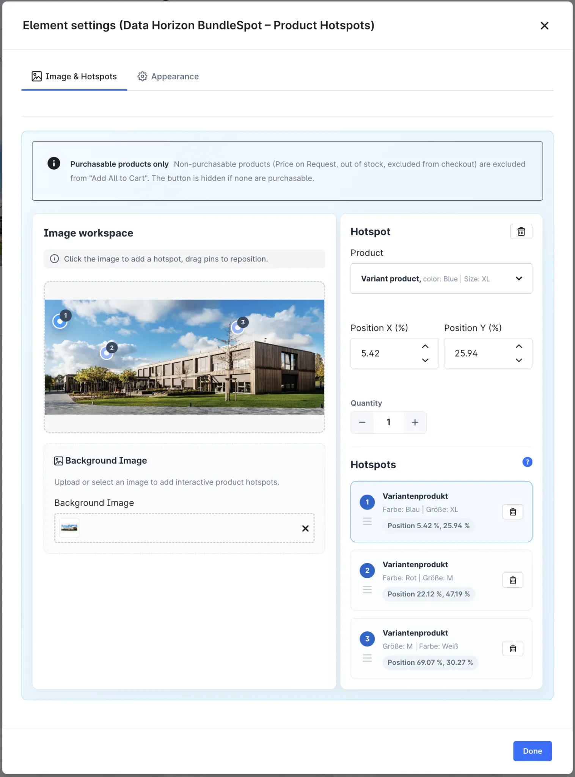575x777 pixels.
Task: Delete hotspot 2 Farbe: Rot
Action: (513, 580)
